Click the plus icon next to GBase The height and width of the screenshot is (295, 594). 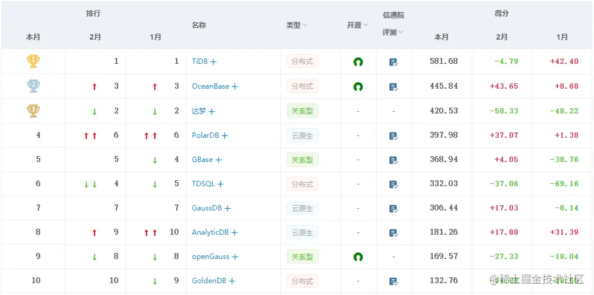click(x=219, y=160)
